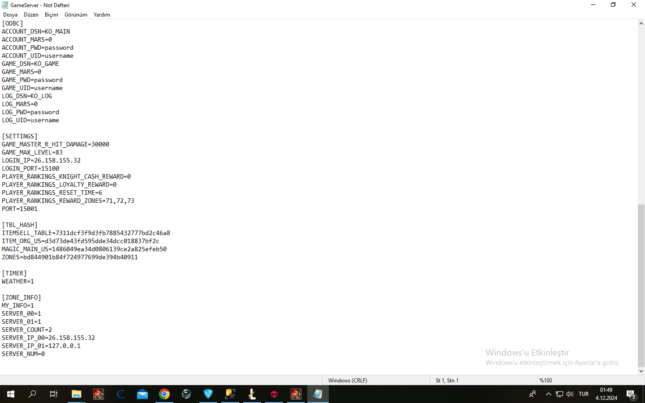
Task: Switch to Google Chrome in taskbar
Action: point(164,394)
